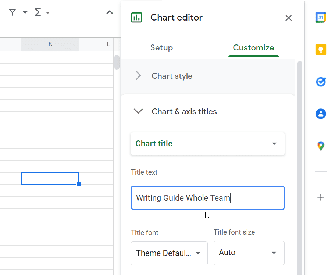Expand the Chart style section

click(x=208, y=76)
